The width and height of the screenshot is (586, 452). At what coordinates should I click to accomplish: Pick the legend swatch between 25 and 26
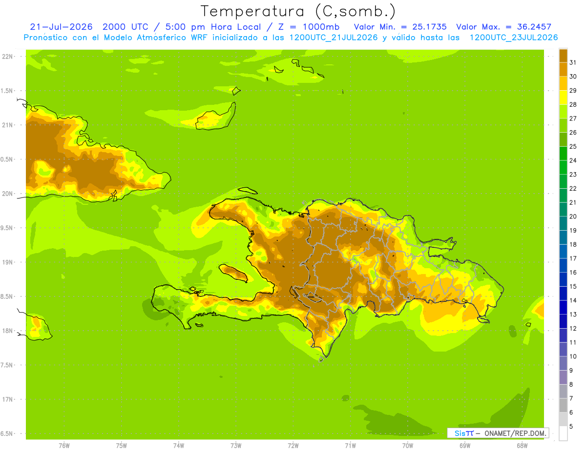pyautogui.click(x=563, y=139)
